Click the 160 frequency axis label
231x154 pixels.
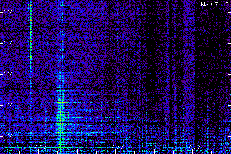pos(8,105)
